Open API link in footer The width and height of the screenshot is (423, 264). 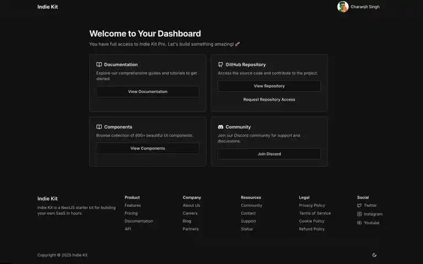tap(128, 229)
